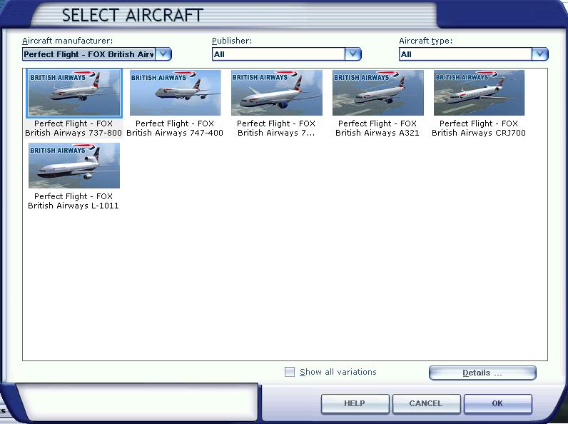
Task: Click the 'British Airways CRJ700' caption text
Action: pos(479,133)
